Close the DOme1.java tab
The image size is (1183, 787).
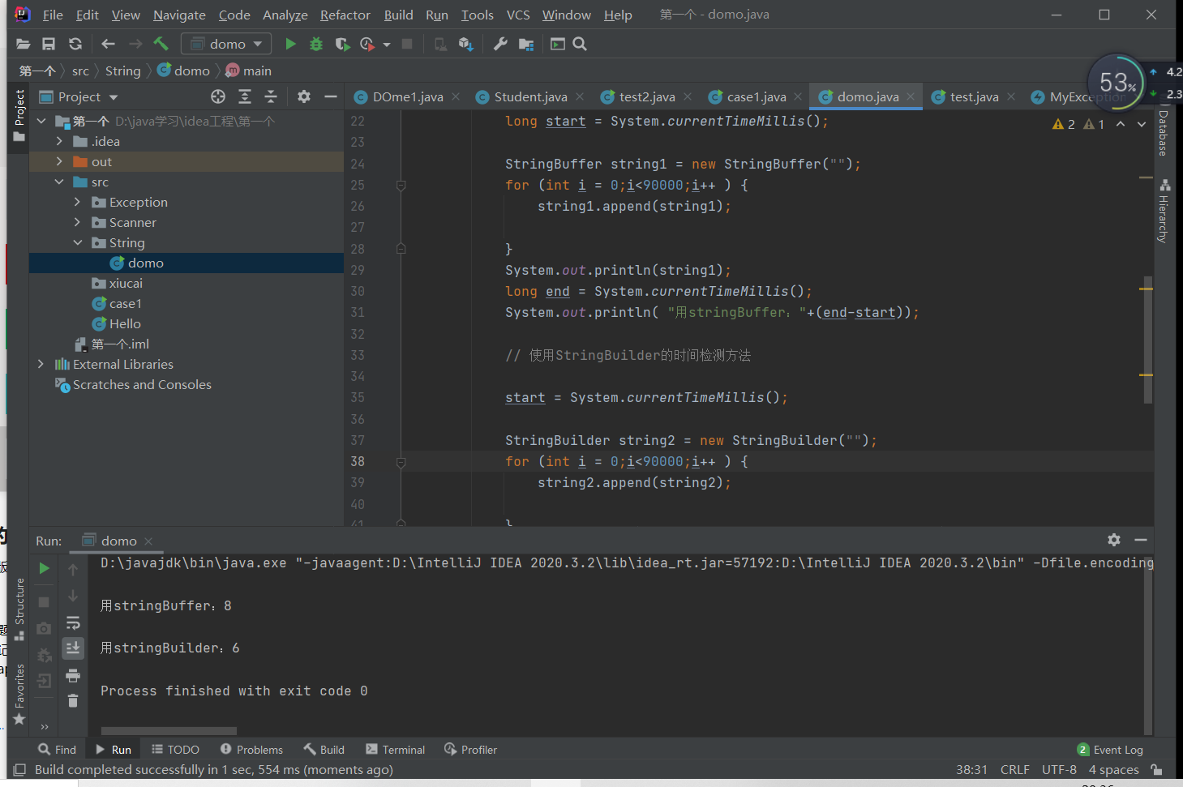(456, 96)
